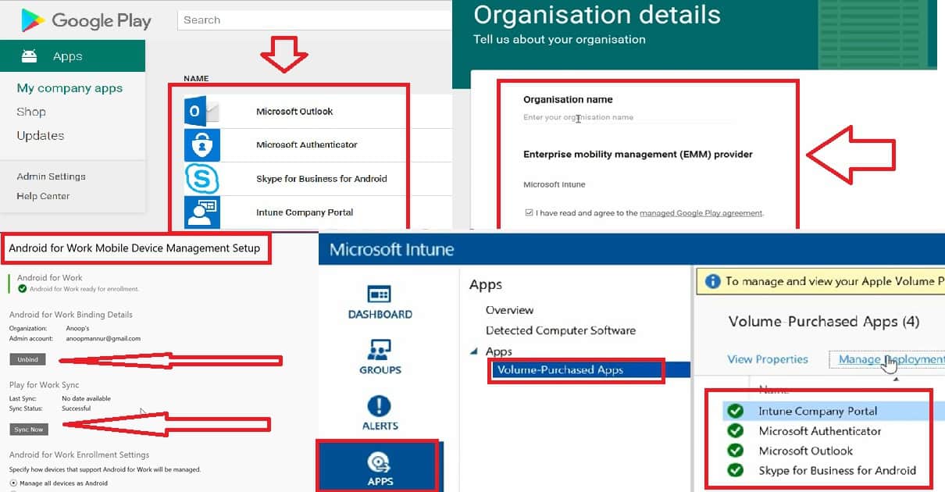This screenshot has width=945, height=492.
Task: Select Volume-Purchased Apps tree item
Action: 560,370
